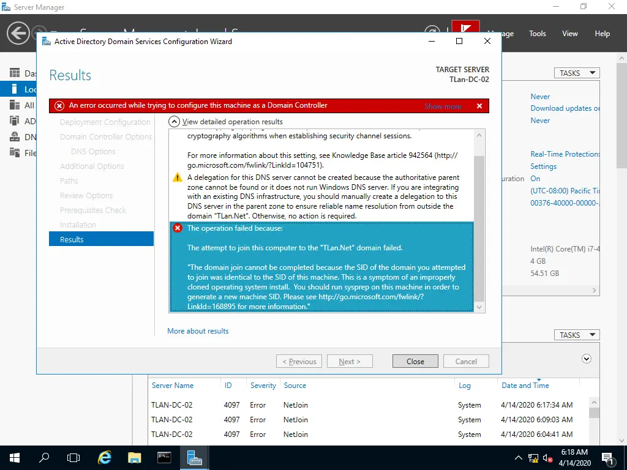Click the Dashboard icon in the sidebar
The image size is (627, 470).
tap(15, 73)
